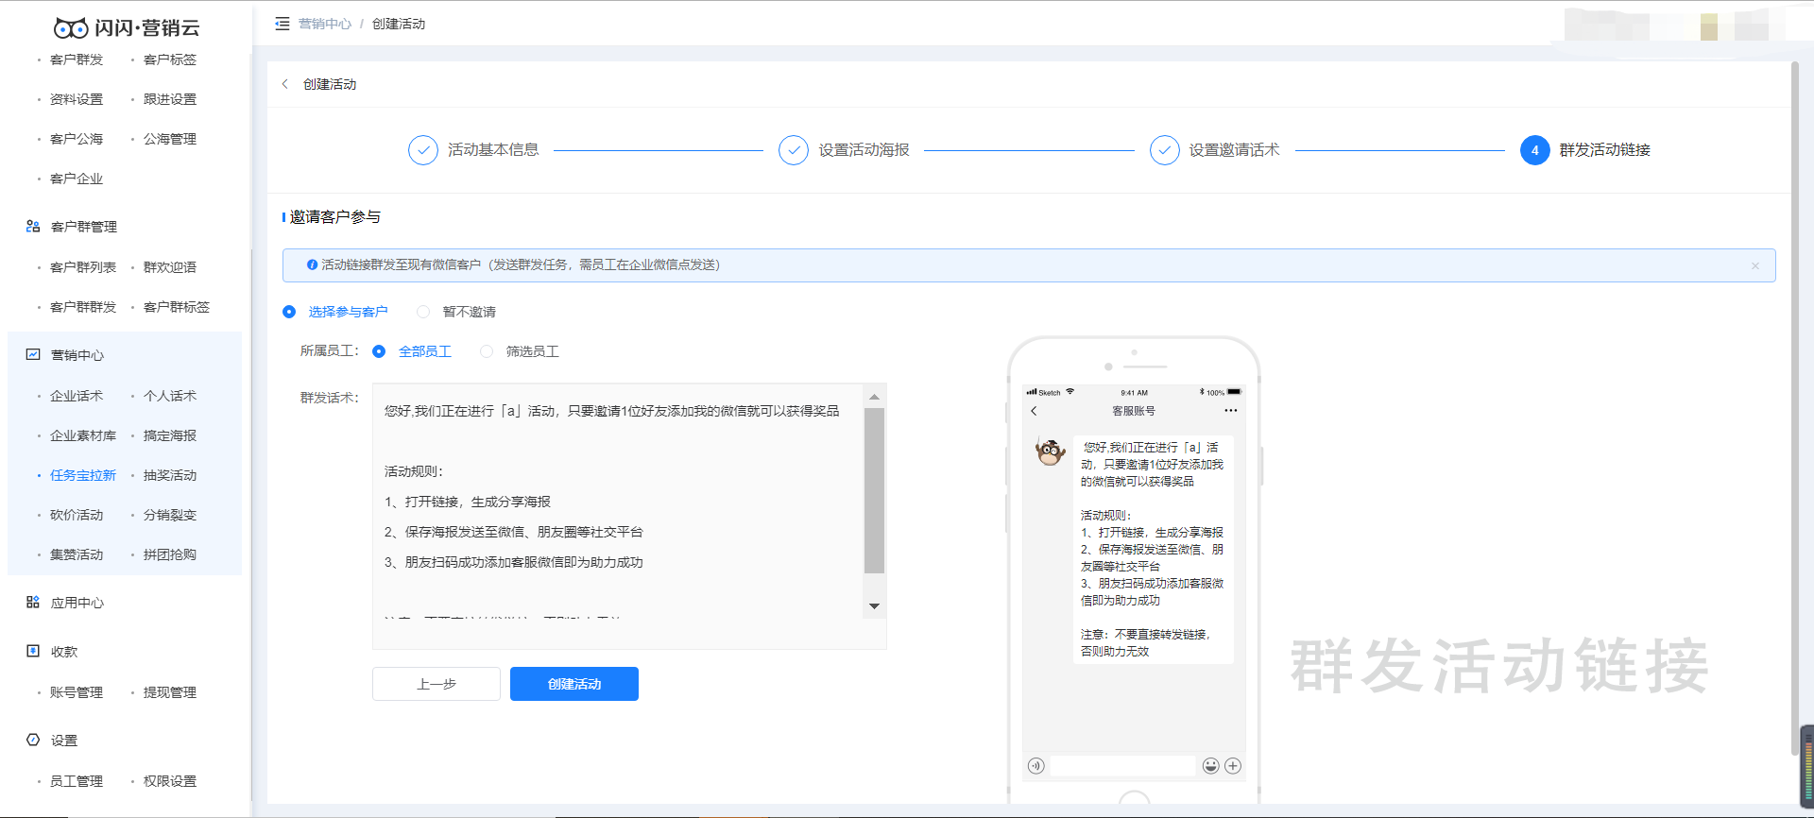Click the emoji icon in phone preview

point(1211,766)
